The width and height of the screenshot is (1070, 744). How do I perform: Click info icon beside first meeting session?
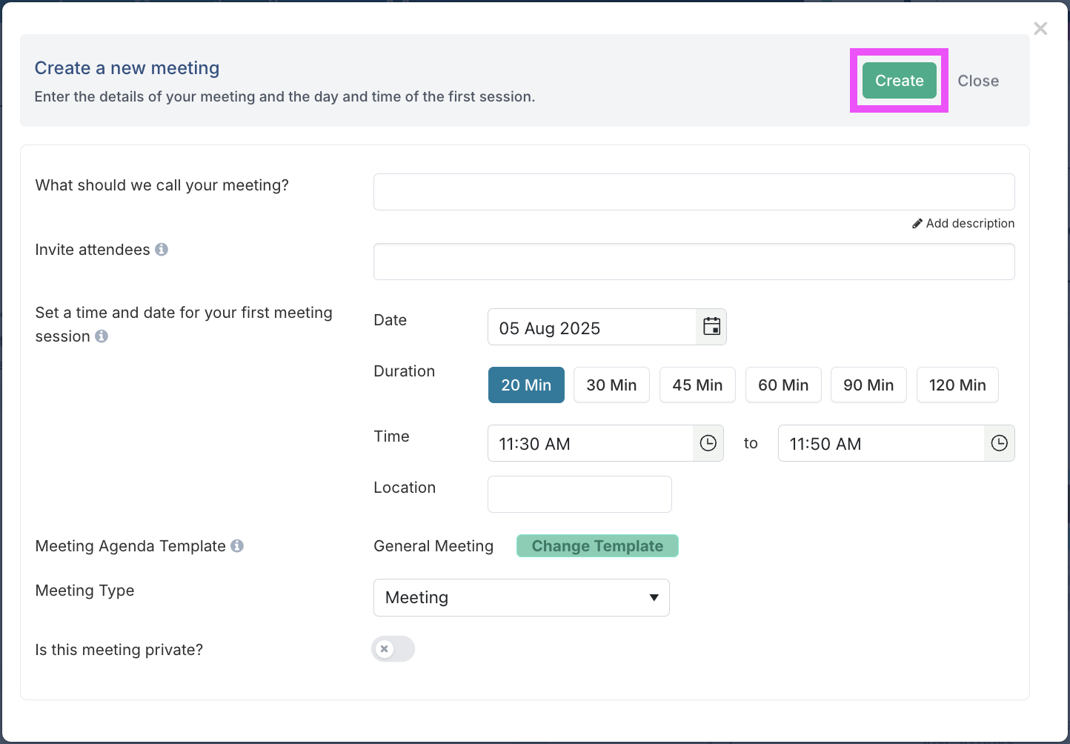tap(102, 336)
